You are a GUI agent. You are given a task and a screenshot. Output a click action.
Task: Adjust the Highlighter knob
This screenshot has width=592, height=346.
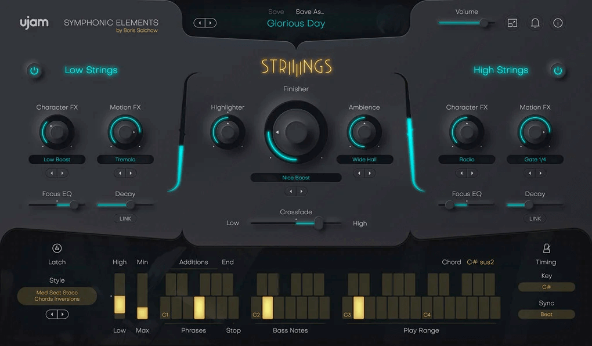[228, 131]
